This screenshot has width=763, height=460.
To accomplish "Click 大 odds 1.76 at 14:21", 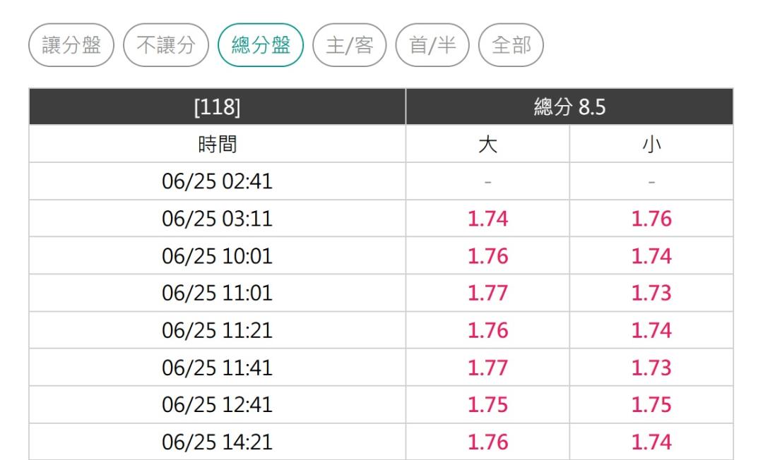I will (x=487, y=442).
